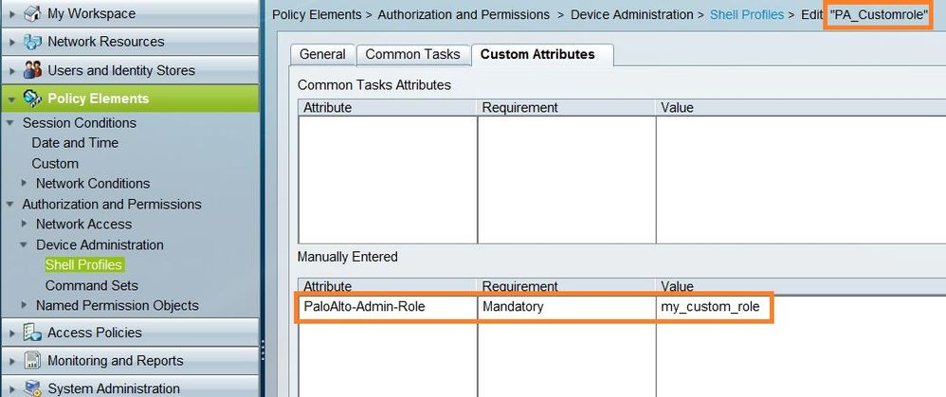Click the Policy Elements icon
This screenshot has width=946, height=397.
coord(33,99)
